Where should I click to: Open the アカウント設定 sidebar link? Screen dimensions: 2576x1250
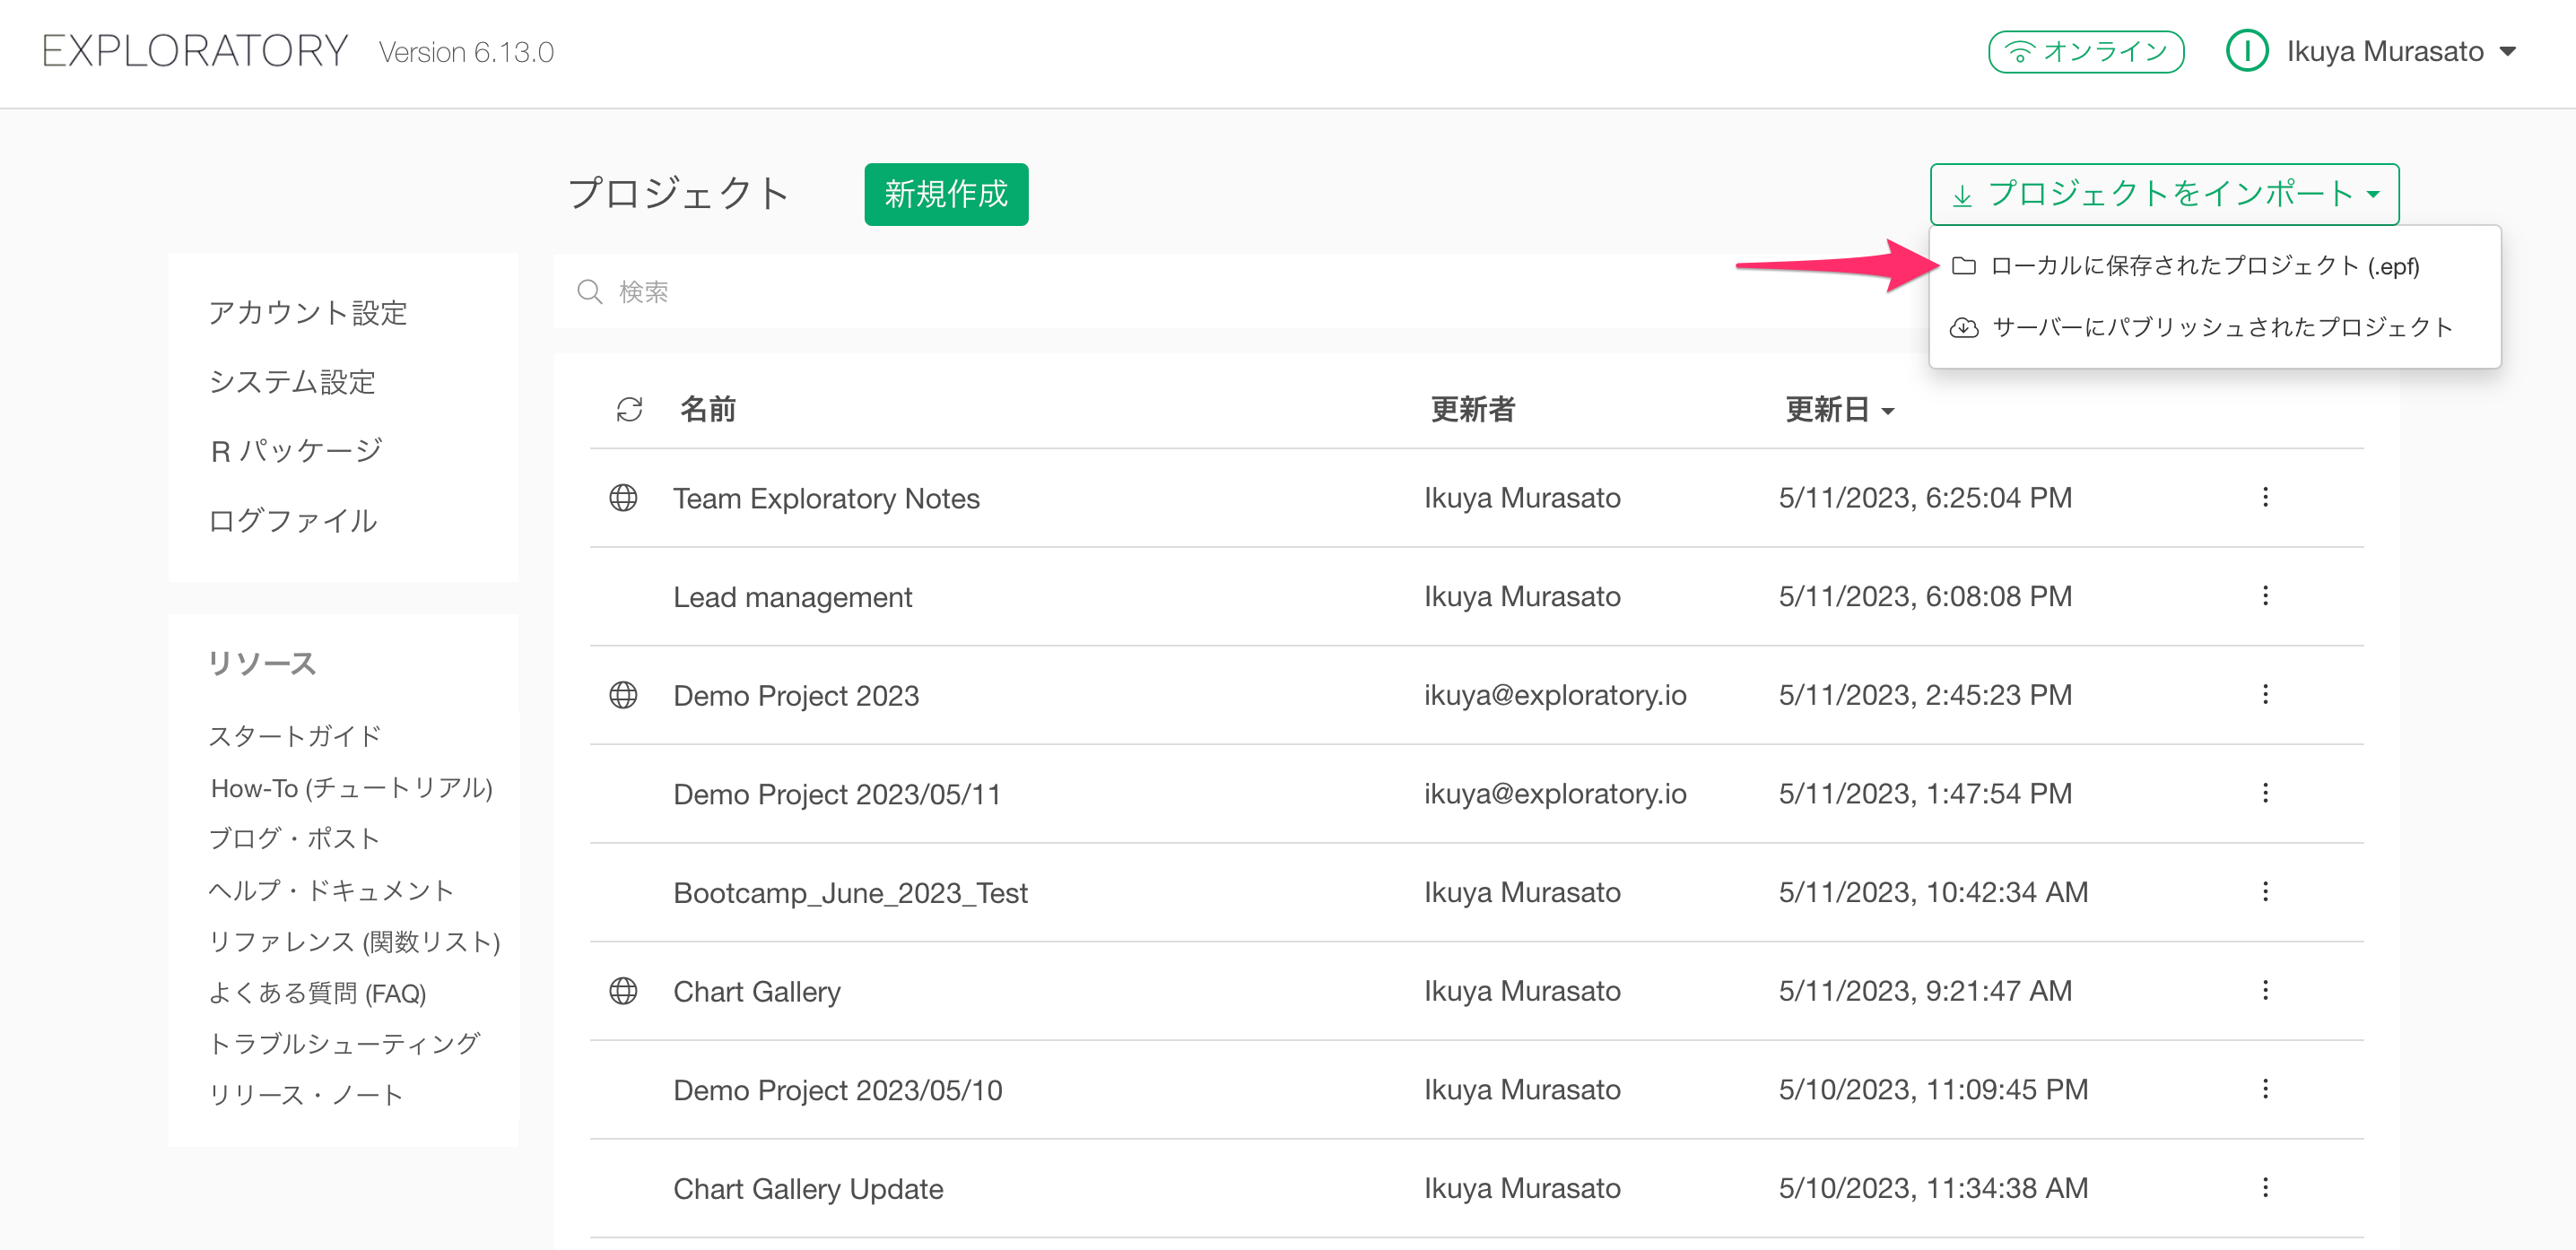307,312
